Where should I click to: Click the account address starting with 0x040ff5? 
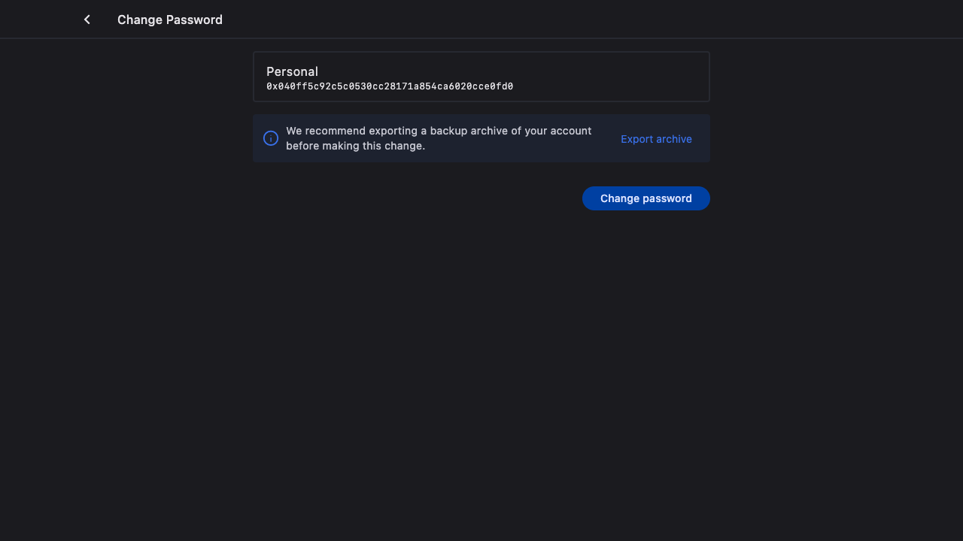(x=389, y=86)
